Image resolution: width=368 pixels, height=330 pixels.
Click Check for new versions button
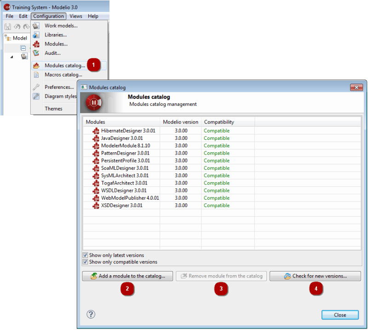[315, 276]
